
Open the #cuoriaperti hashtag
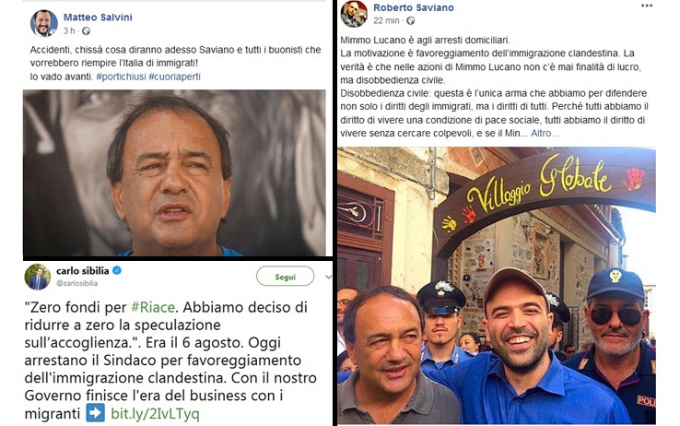175,77
